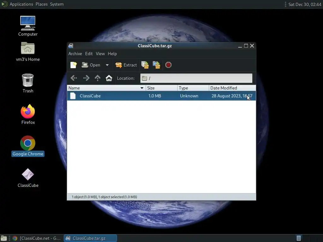Screen dimensions: 323x242
Task: Minimize the ClassiCube.tar.gz window
Action: coord(240,46)
